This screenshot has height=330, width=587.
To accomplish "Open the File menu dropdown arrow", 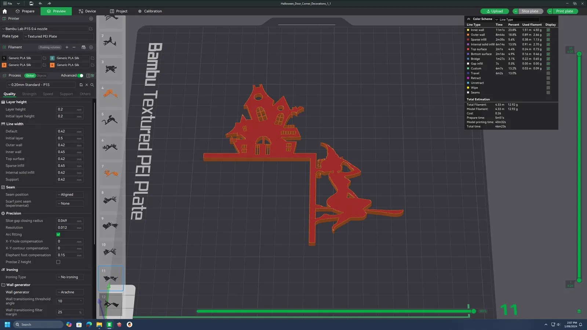I will pyautogui.click(x=18, y=4).
